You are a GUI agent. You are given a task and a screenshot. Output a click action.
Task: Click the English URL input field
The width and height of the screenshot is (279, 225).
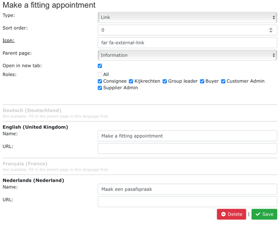pyautogui.click(x=187, y=149)
